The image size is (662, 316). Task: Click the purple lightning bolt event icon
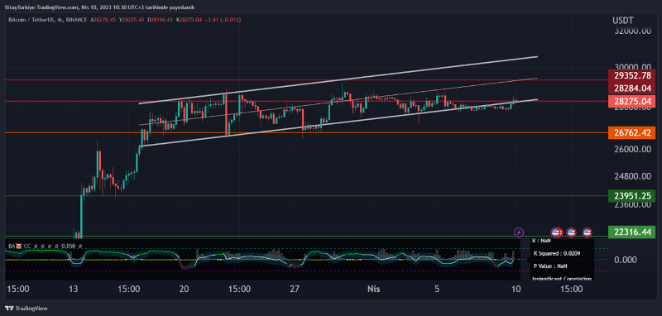click(x=519, y=232)
